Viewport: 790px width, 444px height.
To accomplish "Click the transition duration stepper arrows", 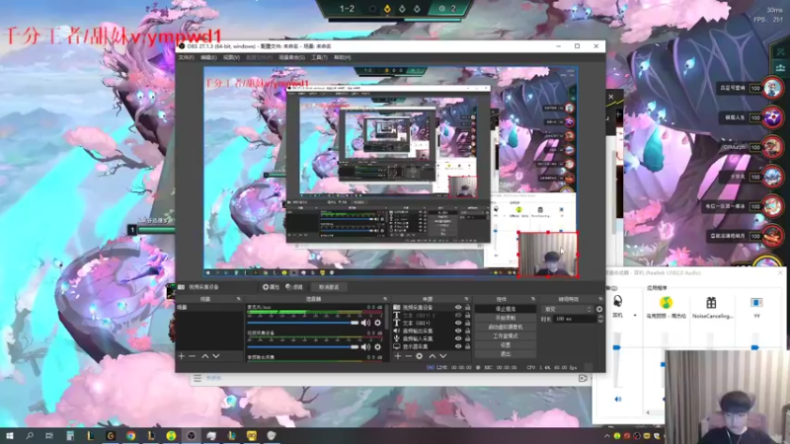I will [599, 319].
